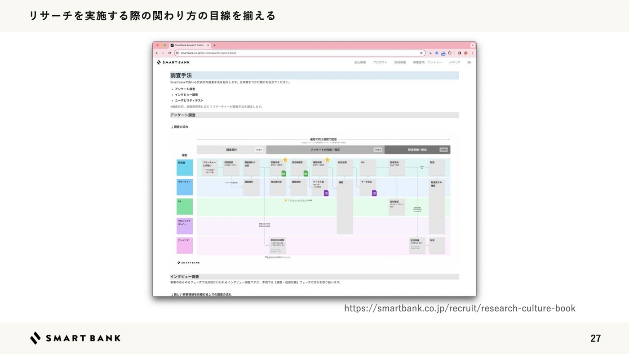Open the メディア navigation item

pyautogui.click(x=454, y=62)
